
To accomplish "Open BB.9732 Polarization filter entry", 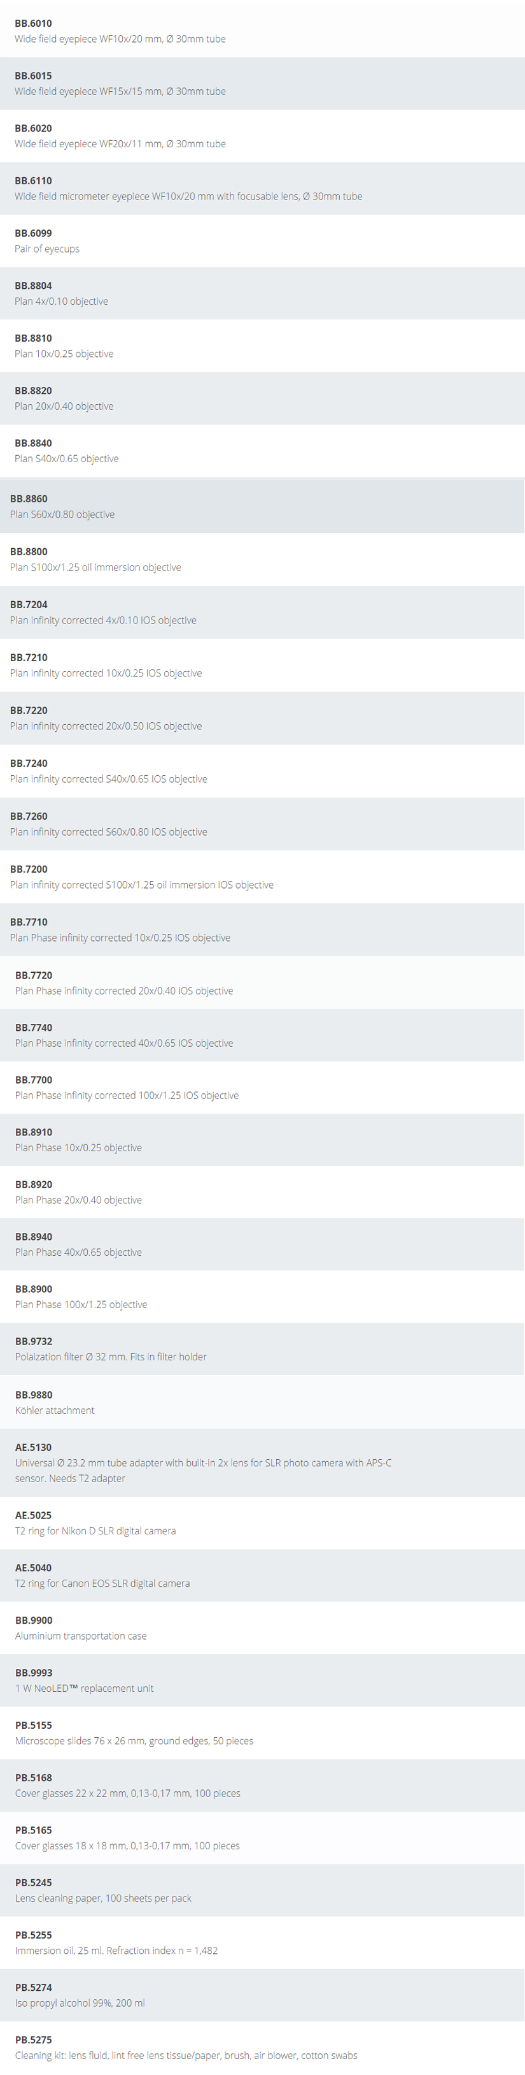I will (262, 1350).
